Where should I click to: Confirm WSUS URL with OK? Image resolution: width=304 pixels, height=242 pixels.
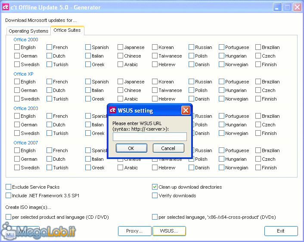(131, 148)
